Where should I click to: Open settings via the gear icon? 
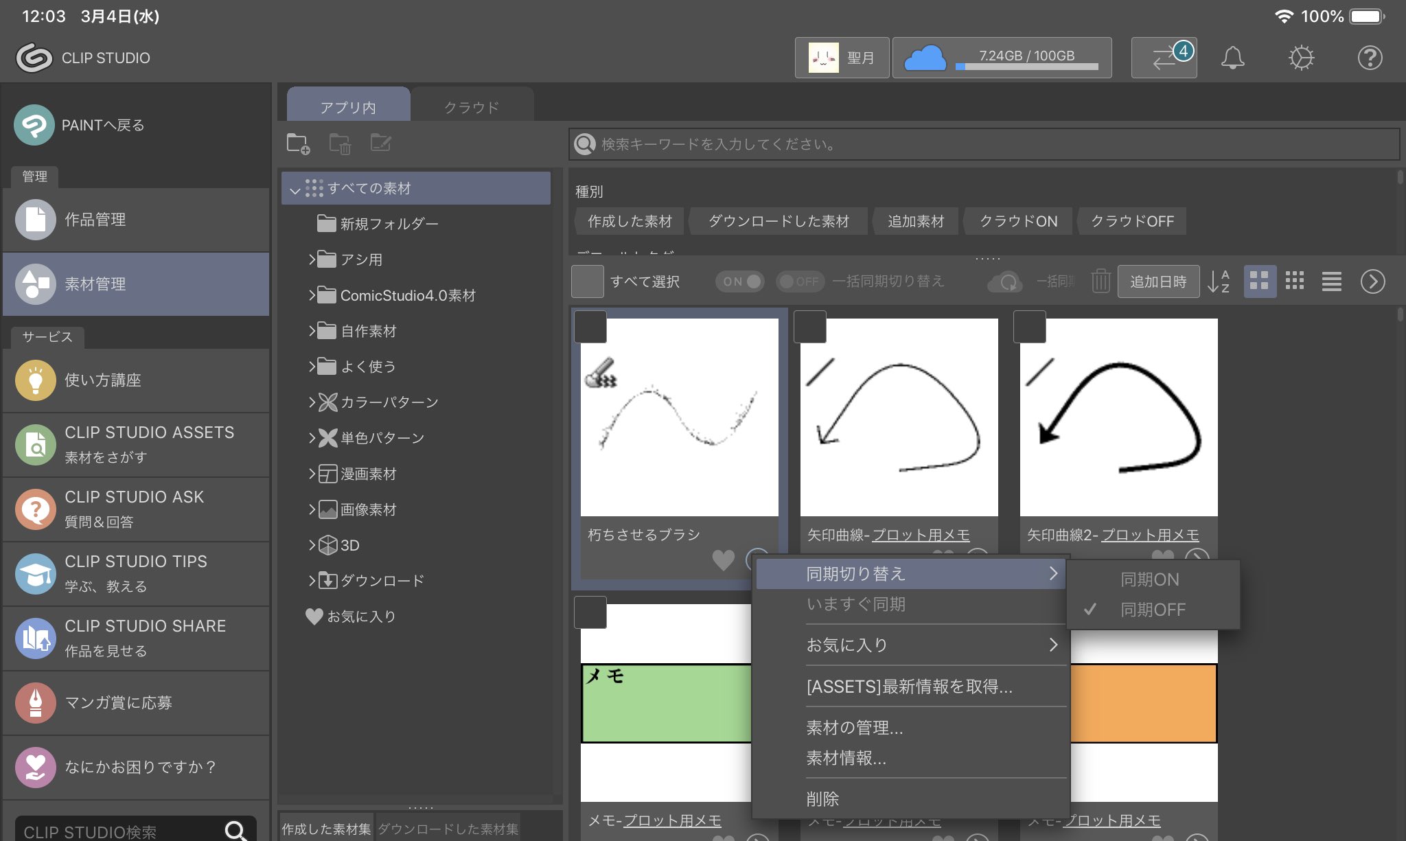(x=1301, y=58)
